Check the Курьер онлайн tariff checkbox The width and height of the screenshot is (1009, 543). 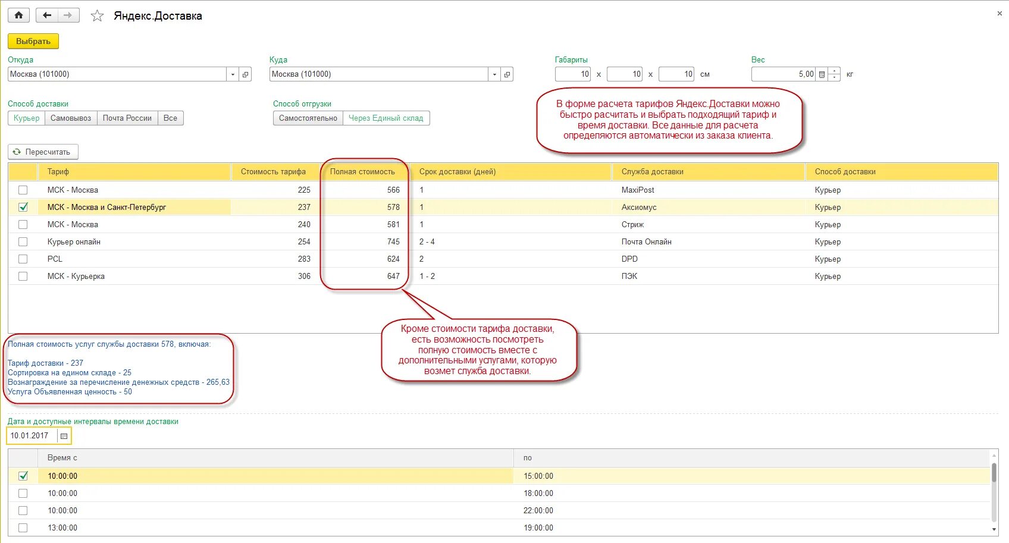point(23,242)
